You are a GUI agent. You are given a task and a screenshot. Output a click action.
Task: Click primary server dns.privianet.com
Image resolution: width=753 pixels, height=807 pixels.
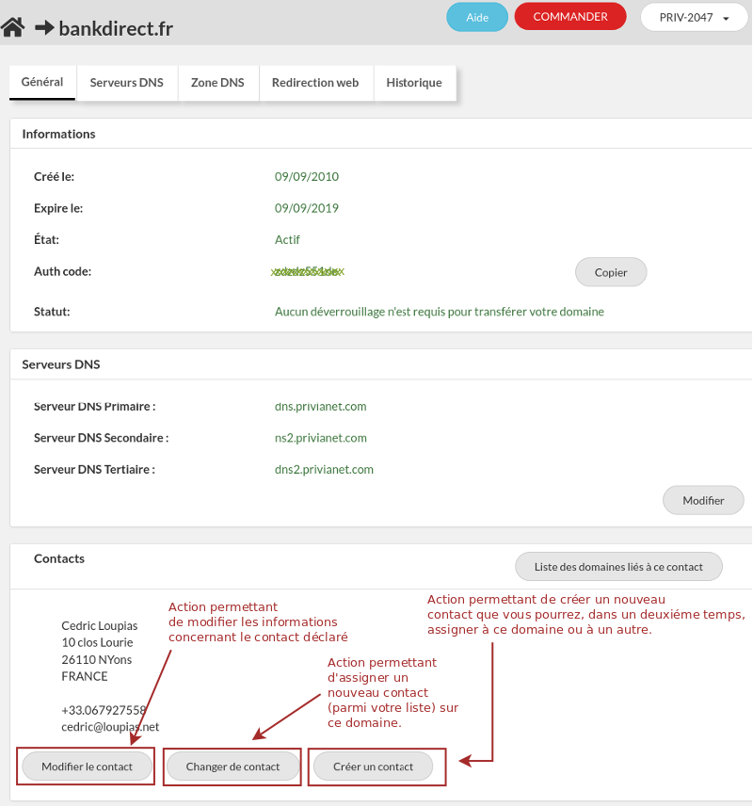[320, 406]
